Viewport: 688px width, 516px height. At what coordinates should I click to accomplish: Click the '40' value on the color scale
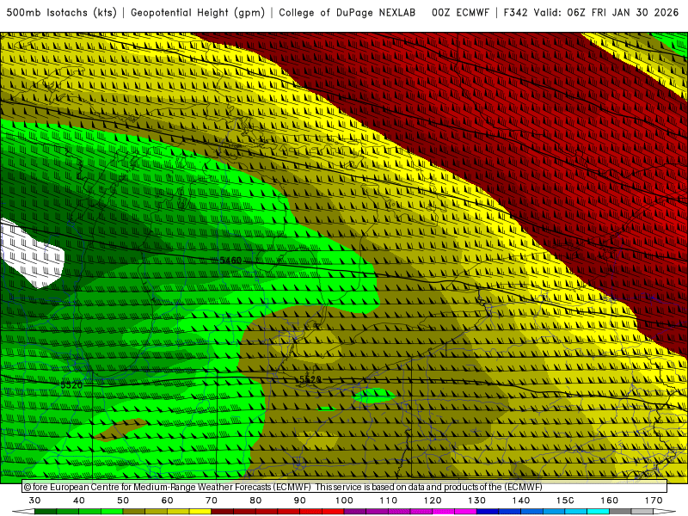pos(79,501)
